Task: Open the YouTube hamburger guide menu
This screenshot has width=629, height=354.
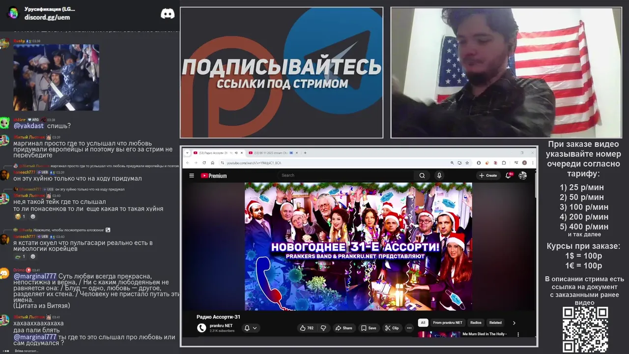Action: point(192,176)
